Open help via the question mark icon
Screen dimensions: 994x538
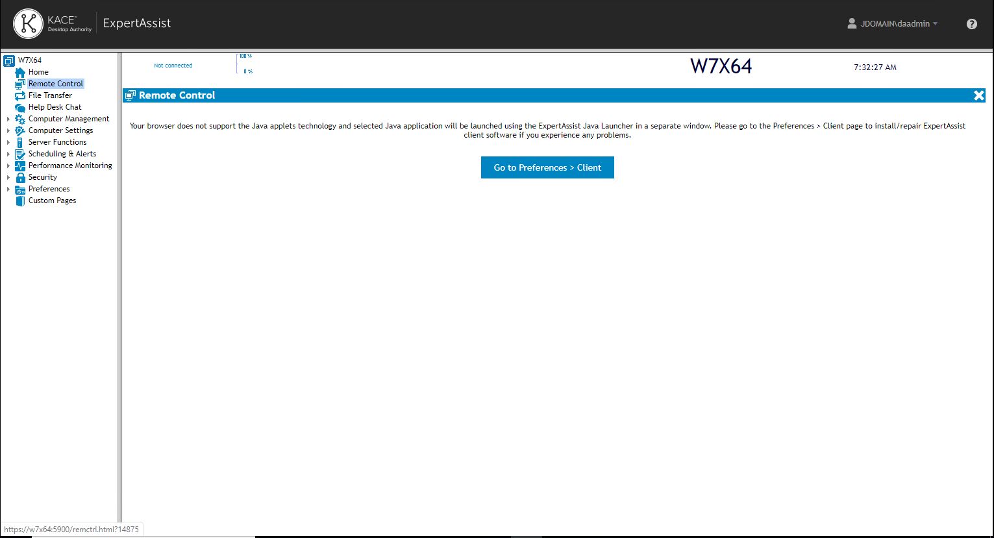971,24
